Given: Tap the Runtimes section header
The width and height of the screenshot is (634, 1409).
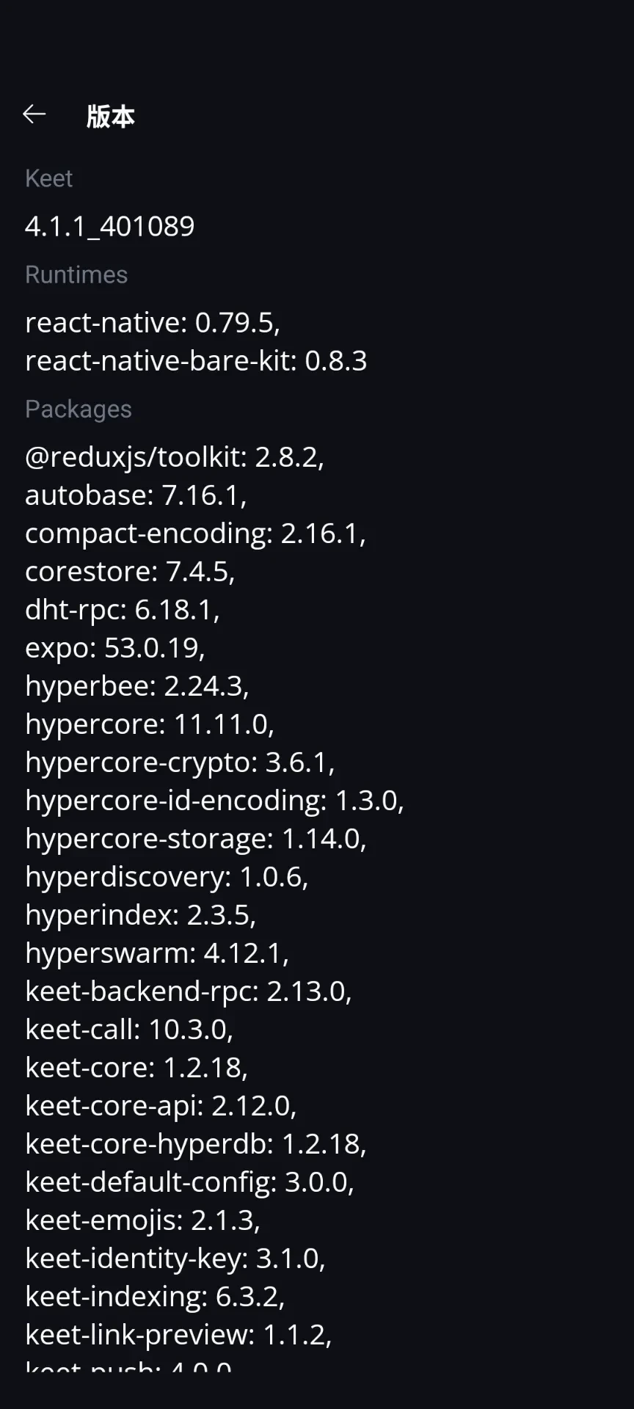Looking at the screenshot, I should click(76, 274).
